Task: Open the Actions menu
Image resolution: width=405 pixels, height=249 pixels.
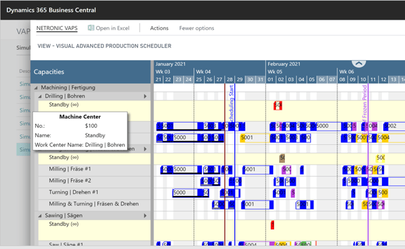Action: (x=159, y=28)
